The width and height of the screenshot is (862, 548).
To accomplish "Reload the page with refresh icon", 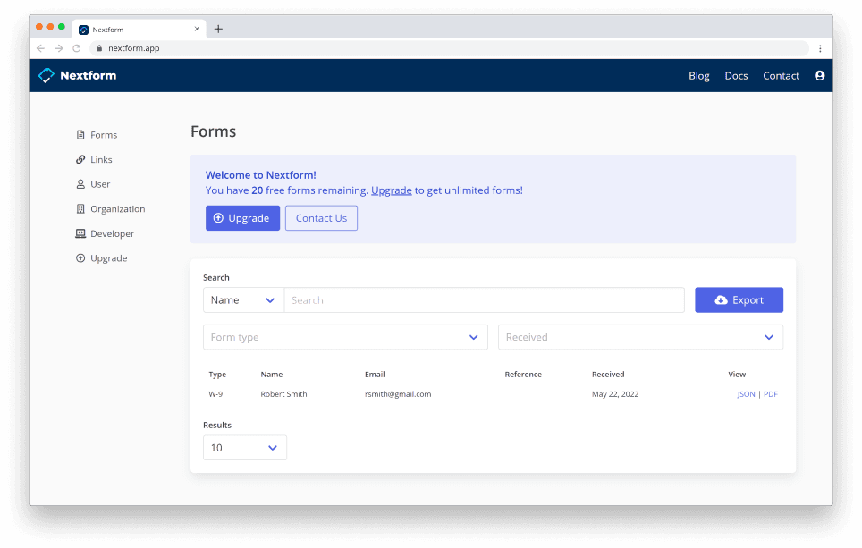I will pos(77,48).
